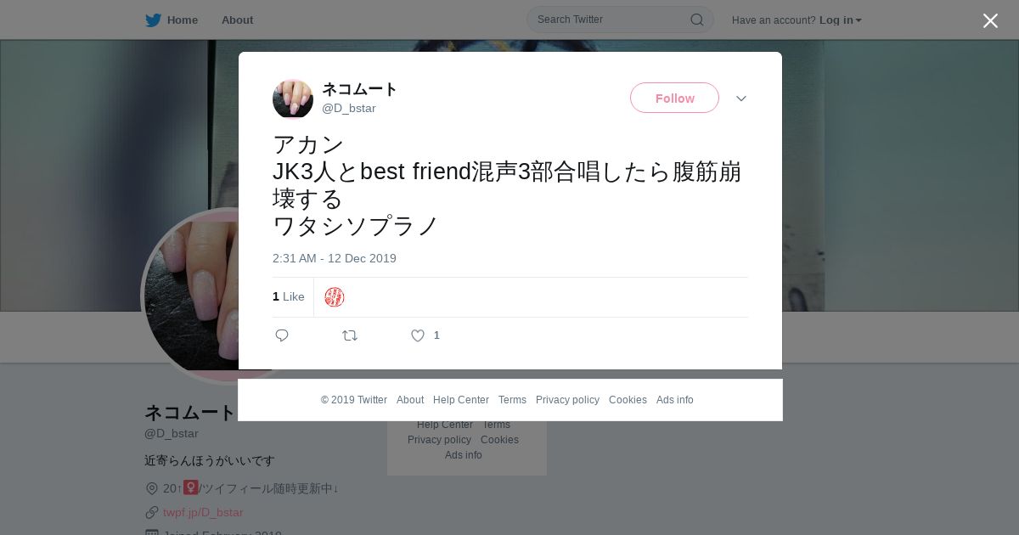Close the tweet overlay with the X icon
The image size is (1019, 535).
pos(990,20)
